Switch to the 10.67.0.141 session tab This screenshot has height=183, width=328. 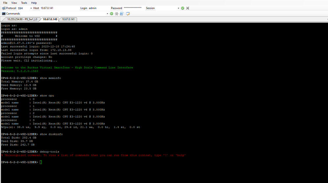68,19
